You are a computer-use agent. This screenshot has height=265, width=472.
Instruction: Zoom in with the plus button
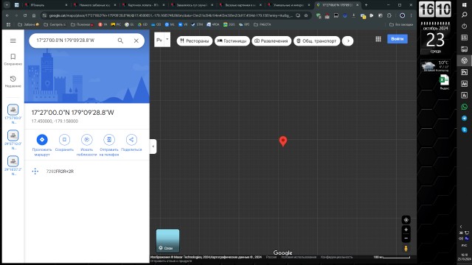(x=406, y=230)
